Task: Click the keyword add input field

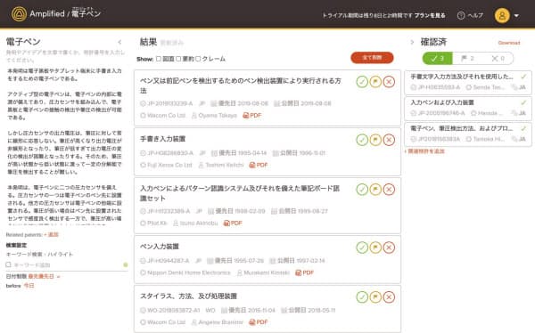Action: pos(67,264)
